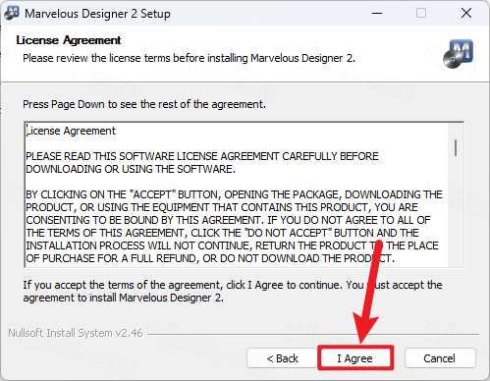The image size is (490, 381).
Task: Close the setup window
Action: coord(466,13)
